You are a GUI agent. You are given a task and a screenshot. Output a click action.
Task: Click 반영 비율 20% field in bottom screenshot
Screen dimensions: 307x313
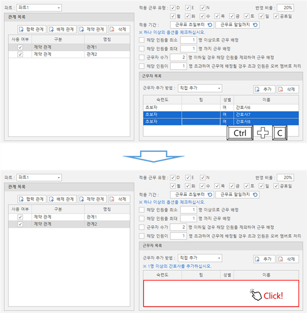[285, 177]
